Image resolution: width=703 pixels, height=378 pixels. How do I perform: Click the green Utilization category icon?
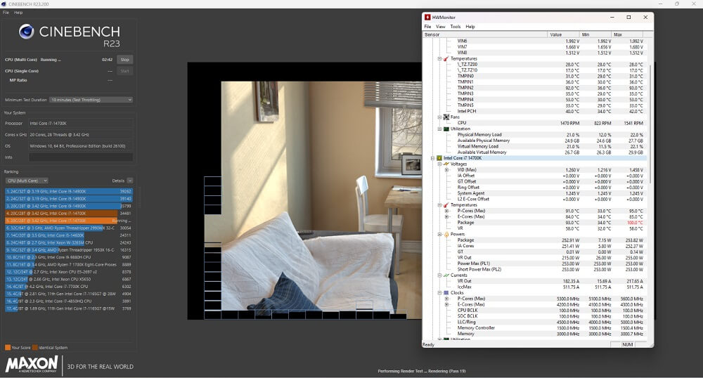click(446, 129)
